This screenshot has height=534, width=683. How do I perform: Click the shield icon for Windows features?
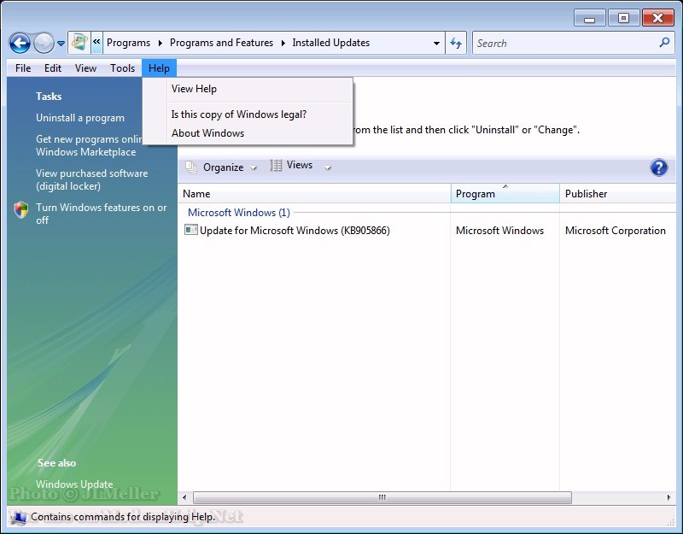pyautogui.click(x=21, y=210)
